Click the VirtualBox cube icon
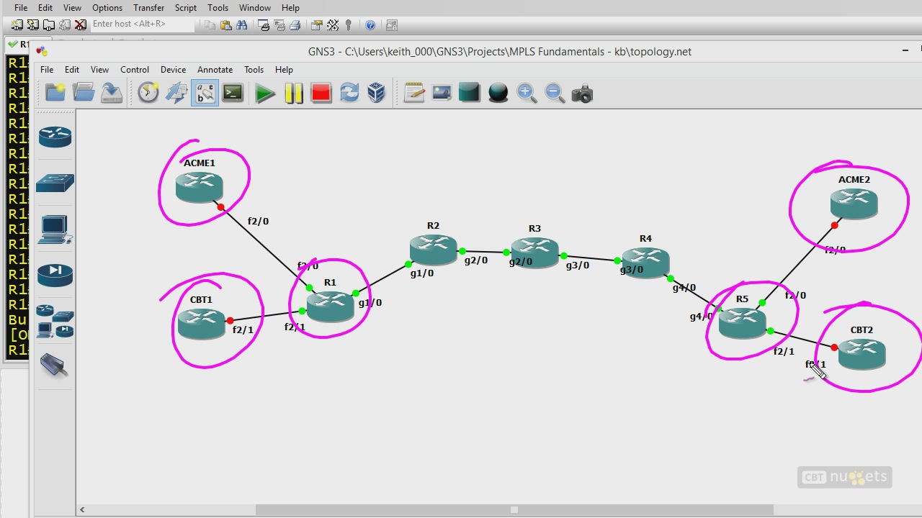The width and height of the screenshot is (922, 518). (377, 93)
